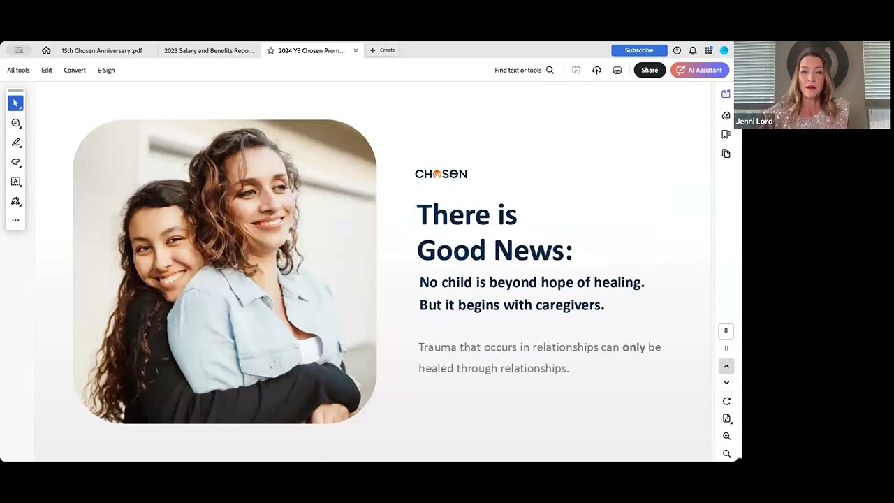Viewport: 894px width, 503px height.
Task: Open the Help question mark
Action: click(677, 50)
